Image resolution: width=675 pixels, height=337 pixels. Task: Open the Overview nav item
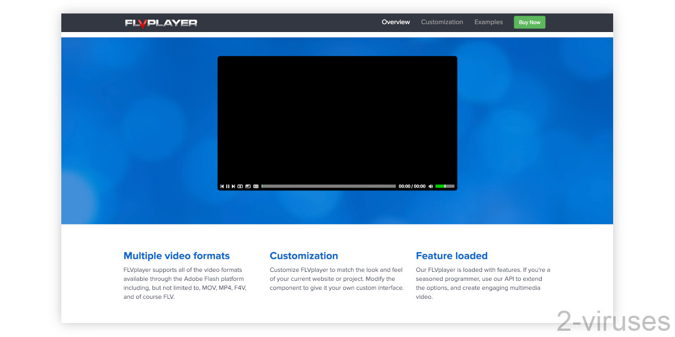[395, 22]
